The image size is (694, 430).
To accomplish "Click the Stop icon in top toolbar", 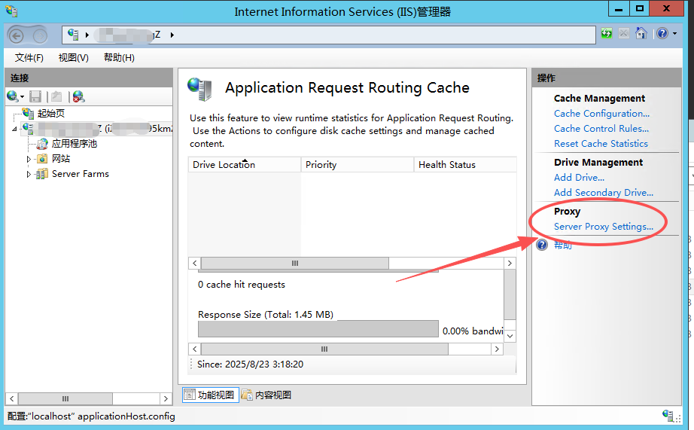I will [624, 33].
